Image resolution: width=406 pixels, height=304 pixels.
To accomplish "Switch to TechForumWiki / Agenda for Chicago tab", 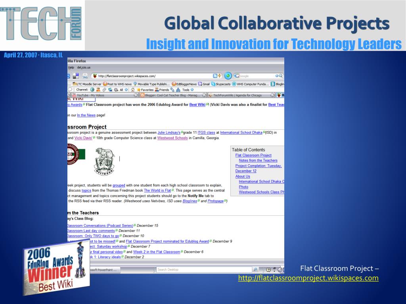I will (x=241, y=95).
